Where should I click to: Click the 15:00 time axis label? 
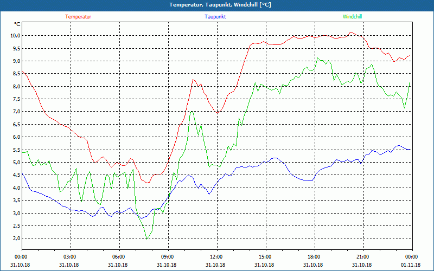(x=266, y=257)
